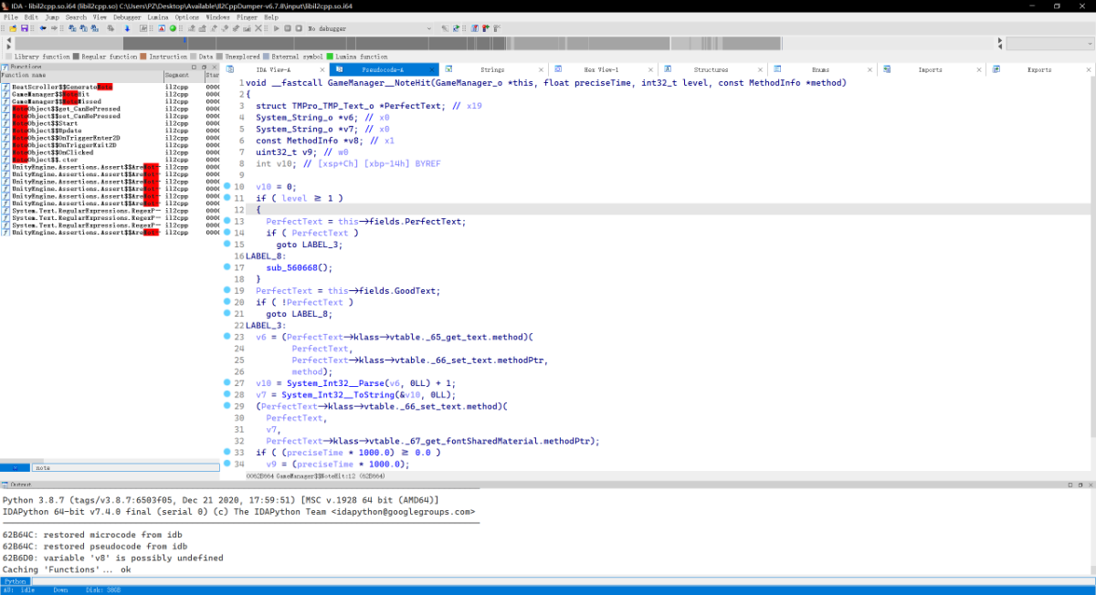This screenshot has height=595, width=1096.
Task: Toggle breakpoint dot at line 19
Action: pos(227,290)
